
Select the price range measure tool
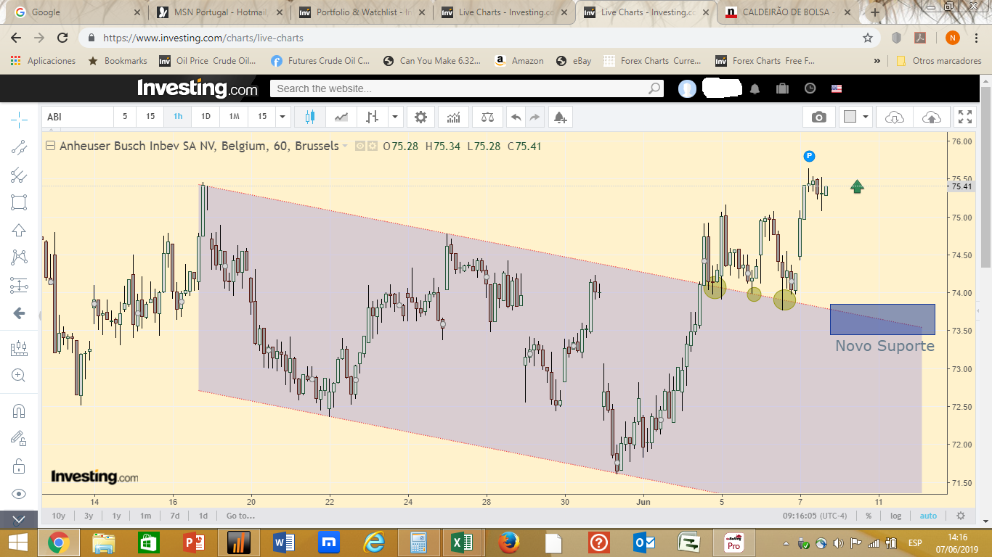coord(19,349)
